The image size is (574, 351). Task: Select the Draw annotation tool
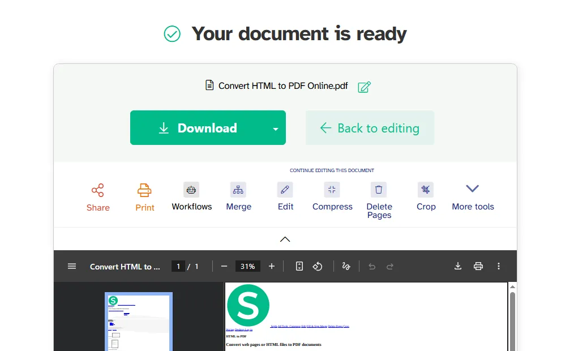346,266
